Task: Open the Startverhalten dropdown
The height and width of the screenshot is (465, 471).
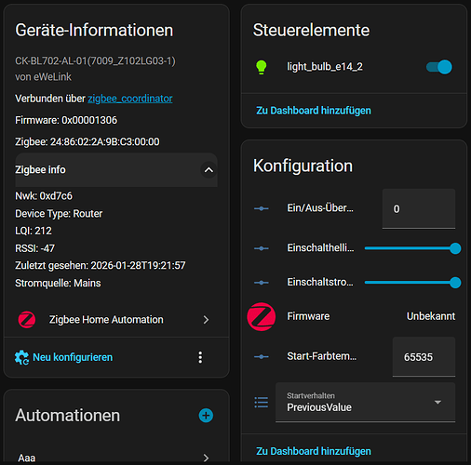Action: point(365,402)
